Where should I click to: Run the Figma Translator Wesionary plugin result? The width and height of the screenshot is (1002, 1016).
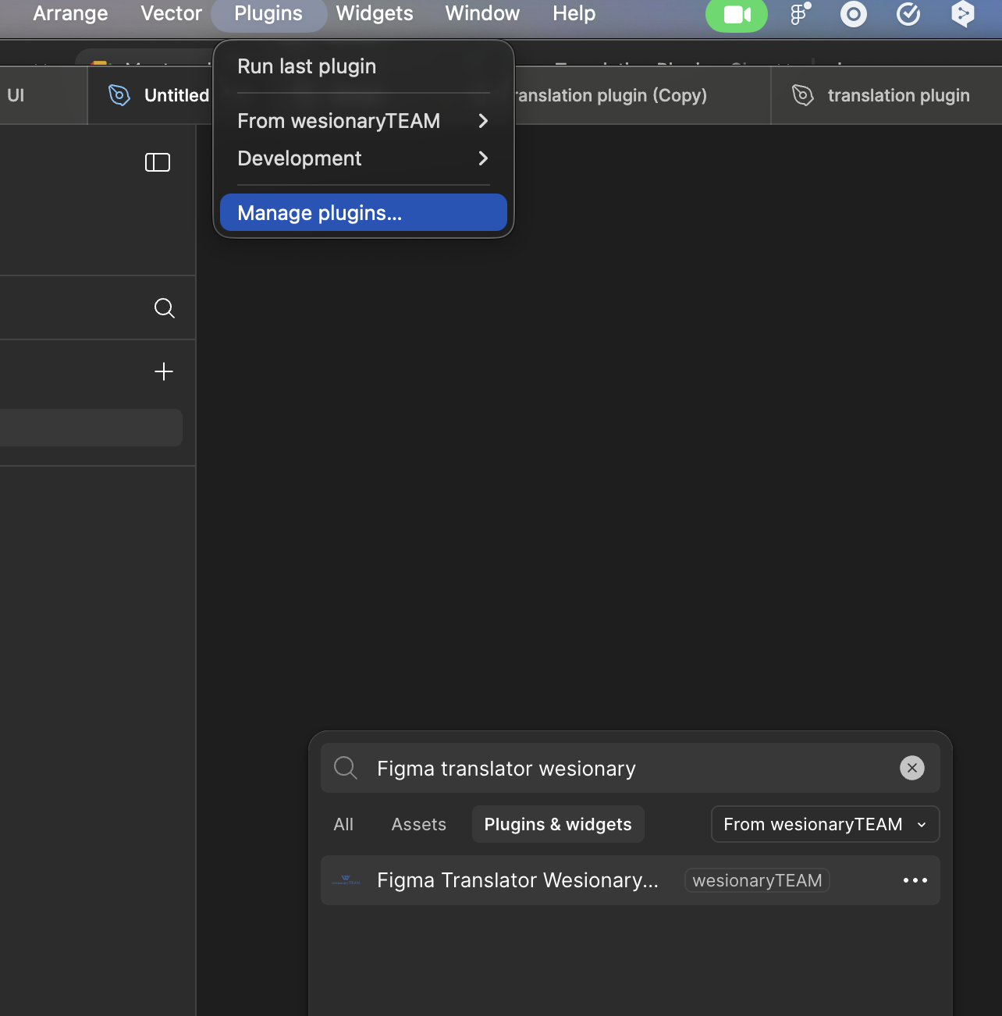click(631, 880)
